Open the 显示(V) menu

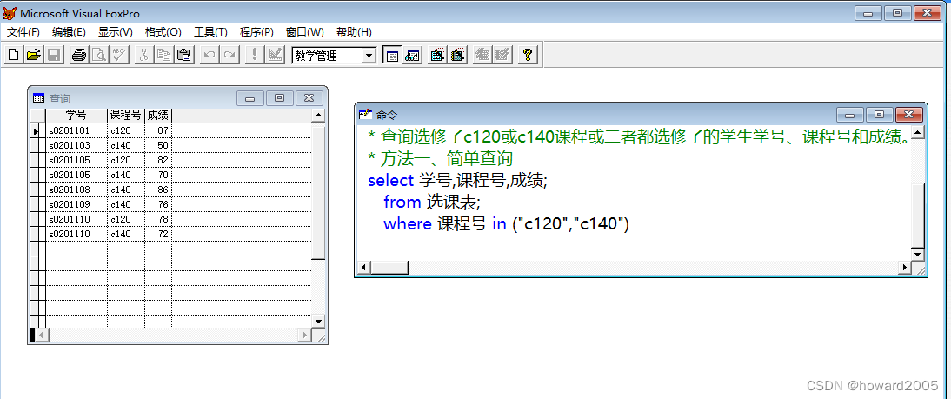116,32
